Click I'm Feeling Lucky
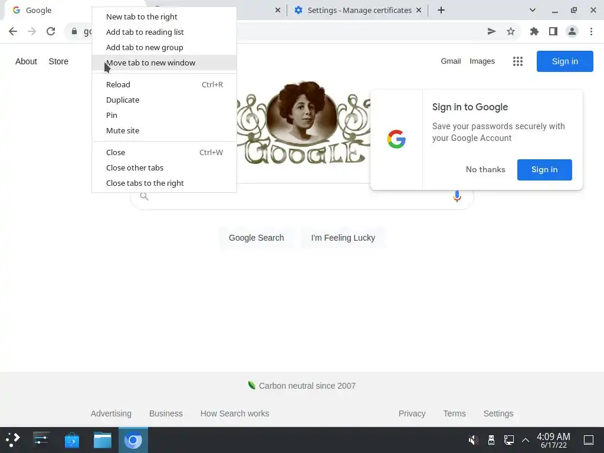This screenshot has height=453, width=604. pos(343,238)
